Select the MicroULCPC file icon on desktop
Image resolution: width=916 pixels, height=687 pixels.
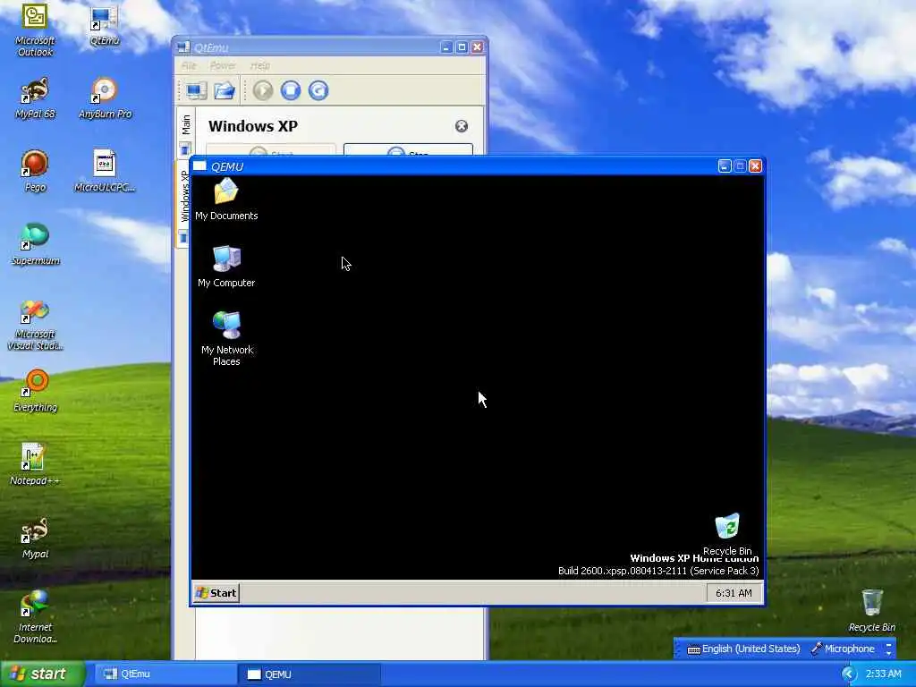(105, 172)
